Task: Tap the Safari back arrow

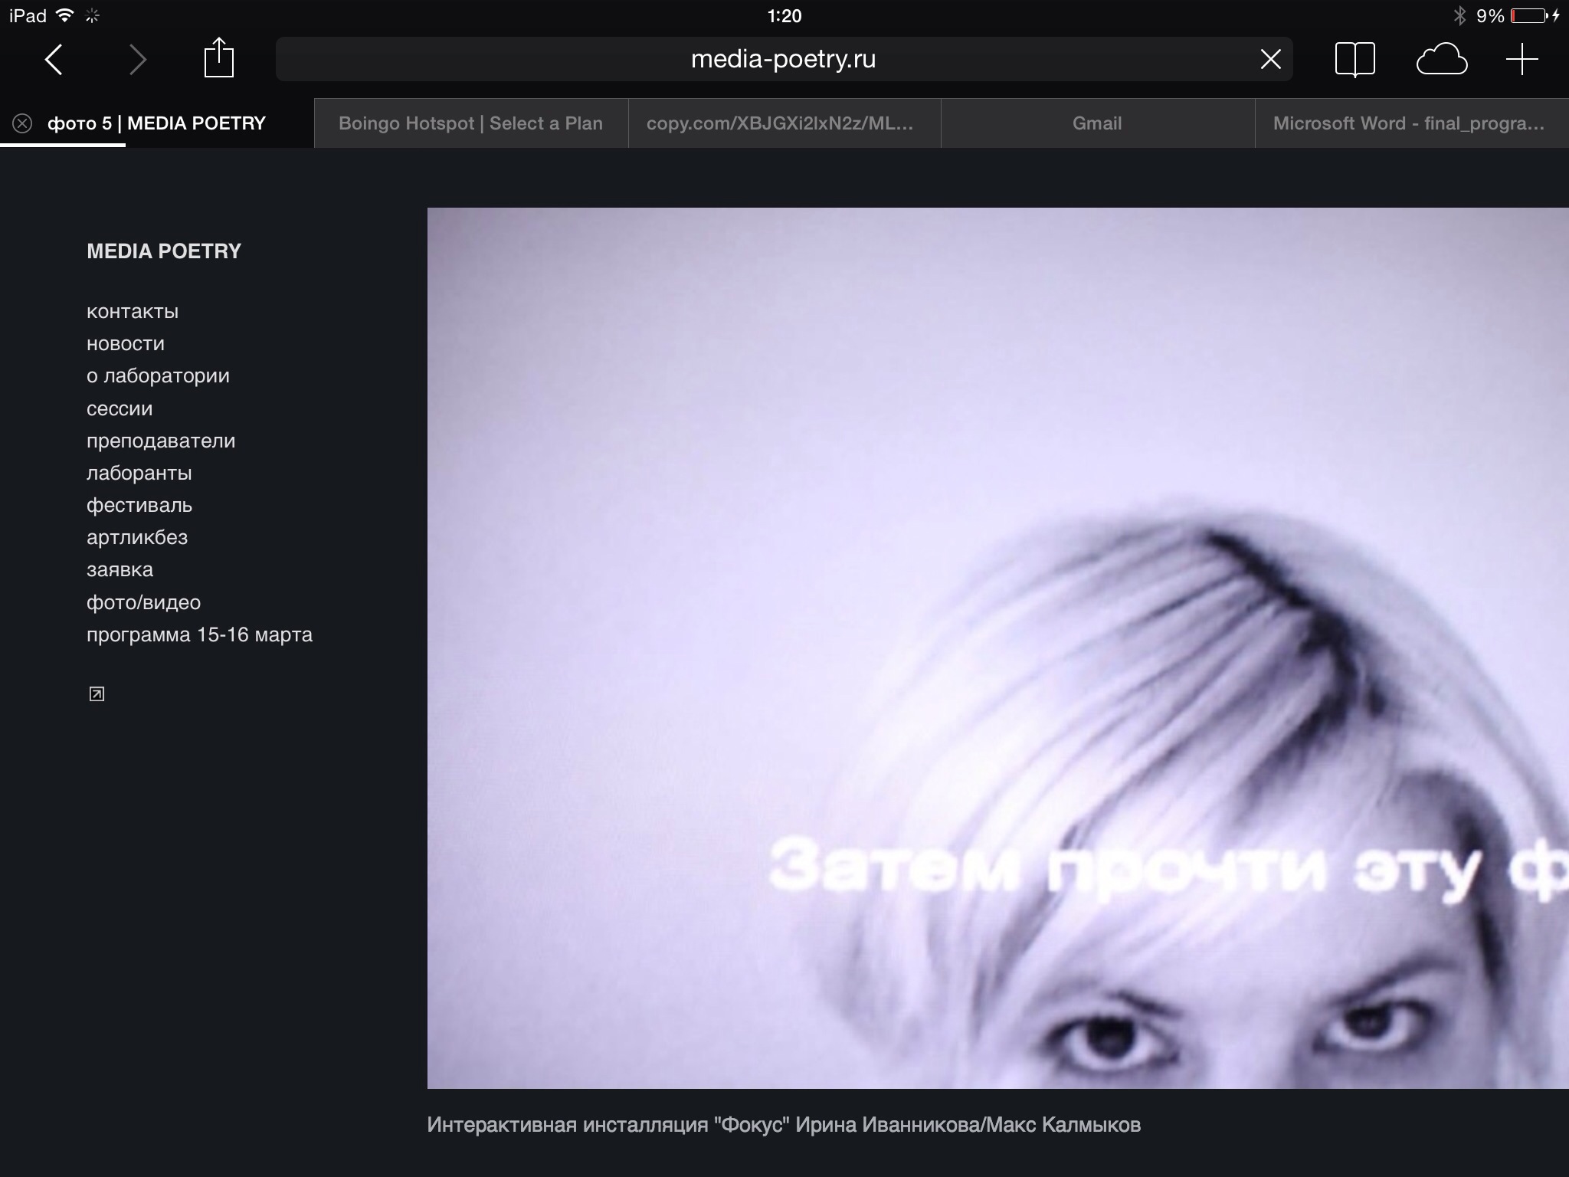Action: pos(54,60)
